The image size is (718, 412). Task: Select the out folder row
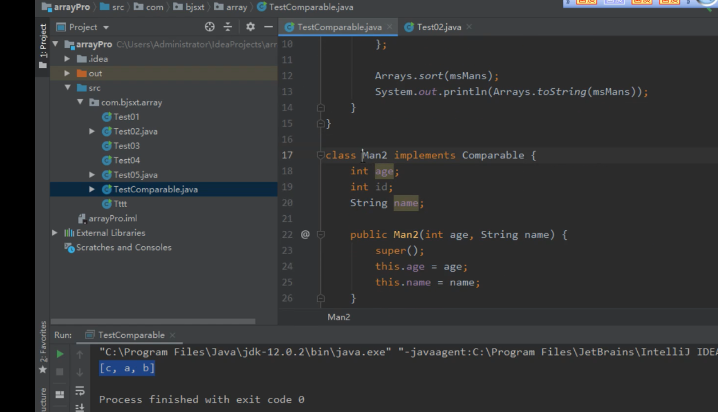pyautogui.click(x=163, y=73)
